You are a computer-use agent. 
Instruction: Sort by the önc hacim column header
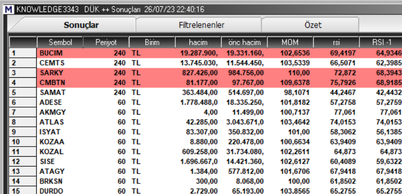click(x=244, y=42)
